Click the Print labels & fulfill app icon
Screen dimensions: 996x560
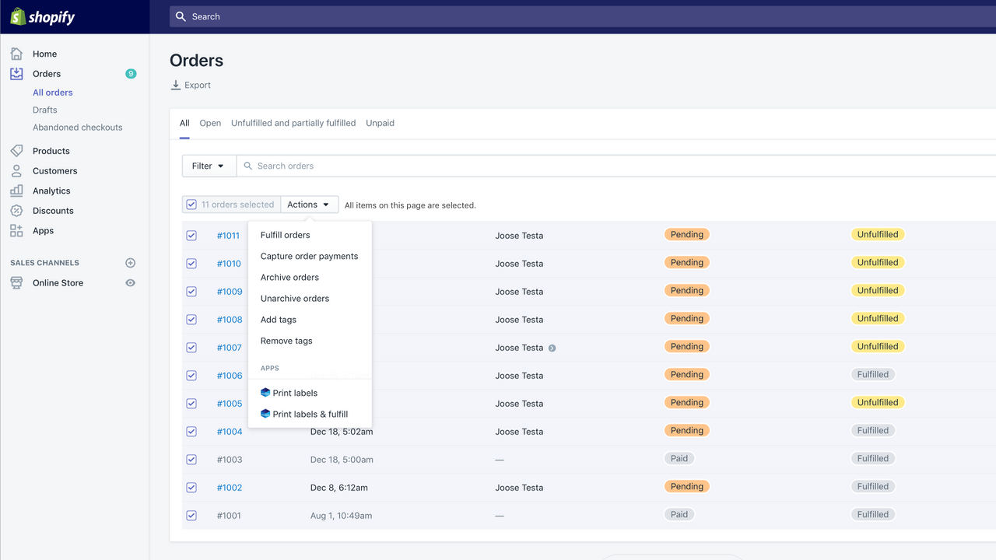(x=265, y=414)
